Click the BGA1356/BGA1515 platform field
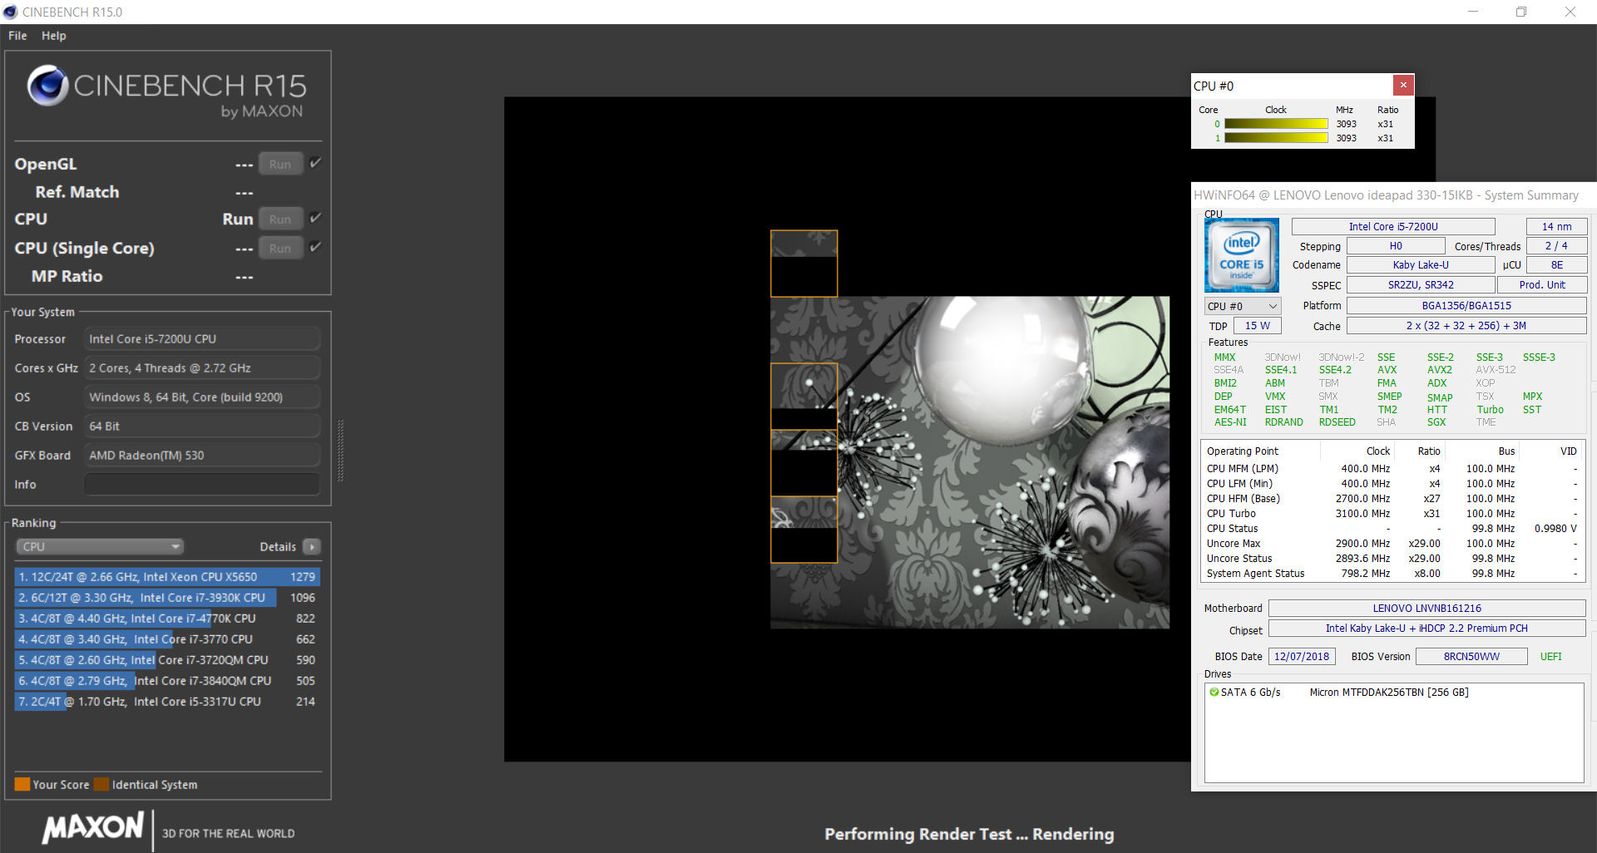Viewport: 1597px width, 853px height. click(1466, 305)
